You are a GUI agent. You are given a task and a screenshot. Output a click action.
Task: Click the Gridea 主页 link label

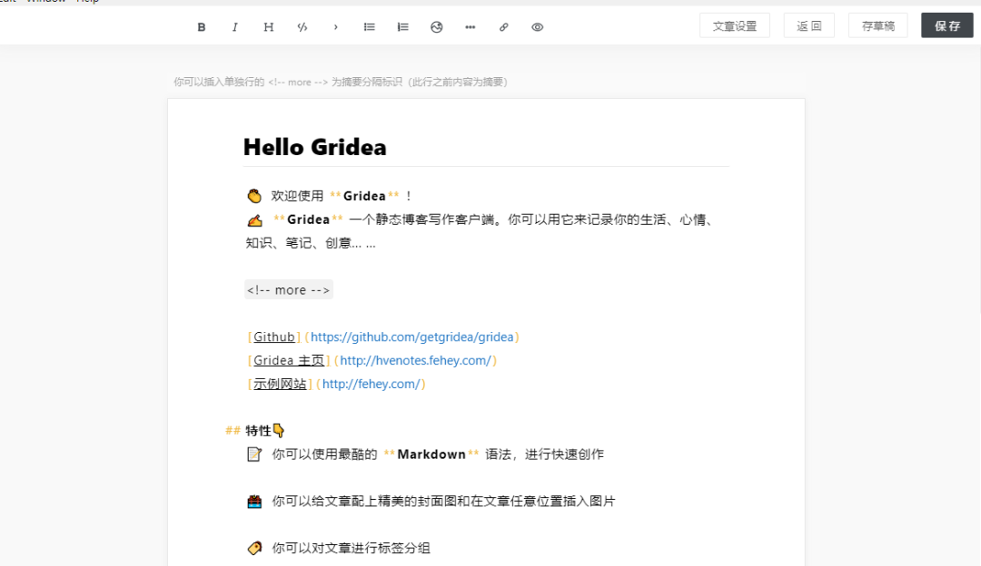289,360
